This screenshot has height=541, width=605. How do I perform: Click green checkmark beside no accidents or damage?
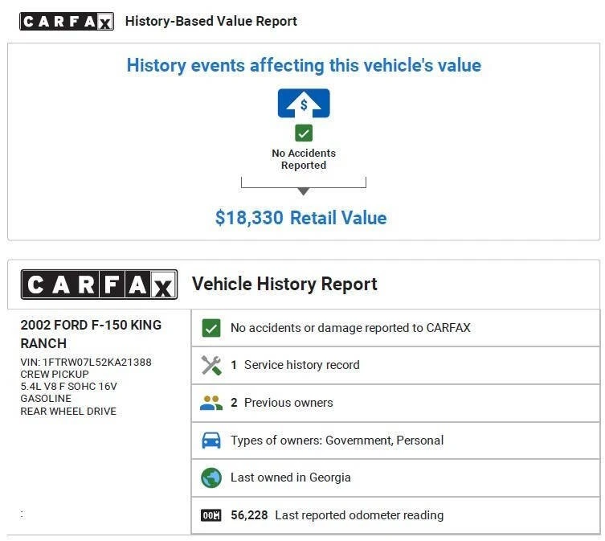pyautogui.click(x=211, y=328)
